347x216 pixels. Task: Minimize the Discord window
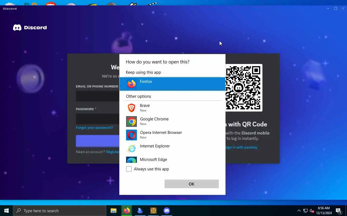(328, 9)
